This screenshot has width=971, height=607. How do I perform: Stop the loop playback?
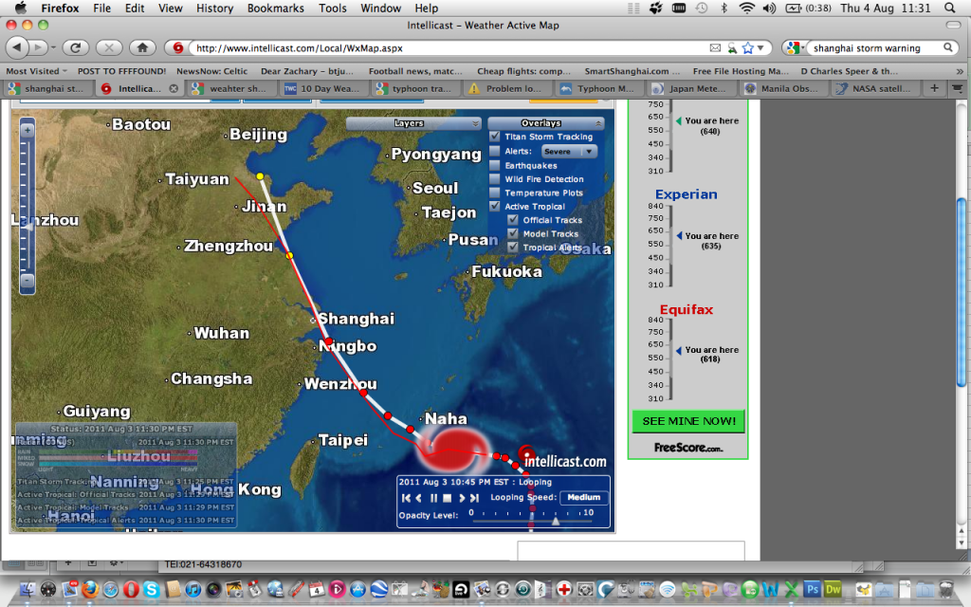click(448, 498)
